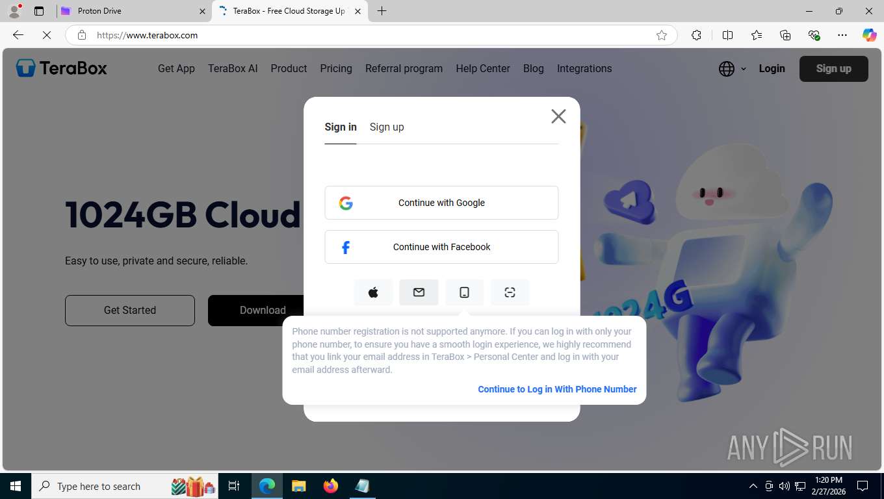Open the Product menu item
Viewport: 884px width, 499px height.
click(x=289, y=68)
